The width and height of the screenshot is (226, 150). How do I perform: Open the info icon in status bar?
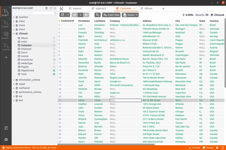223,147
